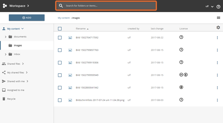Screen dimensions: 223x123
Task: Check the box for Bild 1502800041942
Action: pos(60,88)
